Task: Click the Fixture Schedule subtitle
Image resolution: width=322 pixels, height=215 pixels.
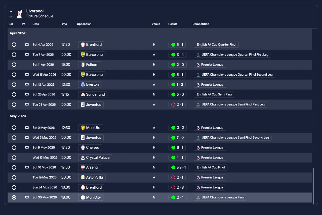Action: tap(40, 16)
